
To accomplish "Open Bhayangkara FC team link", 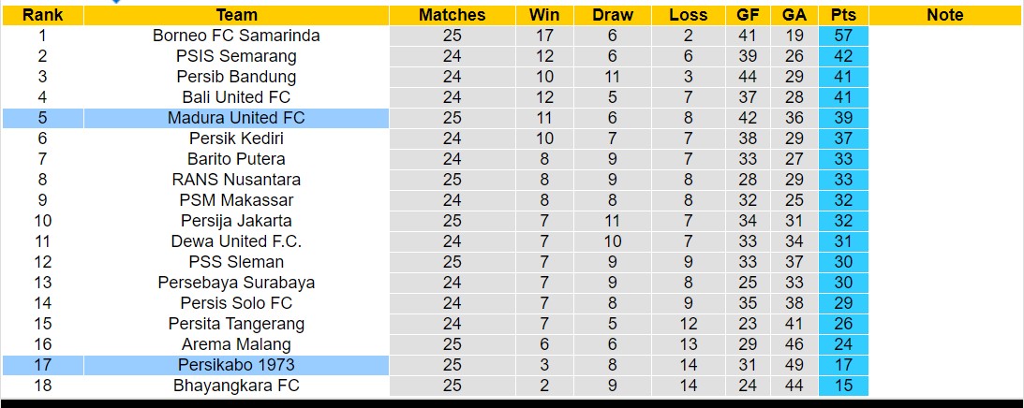I will click(236, 386).
